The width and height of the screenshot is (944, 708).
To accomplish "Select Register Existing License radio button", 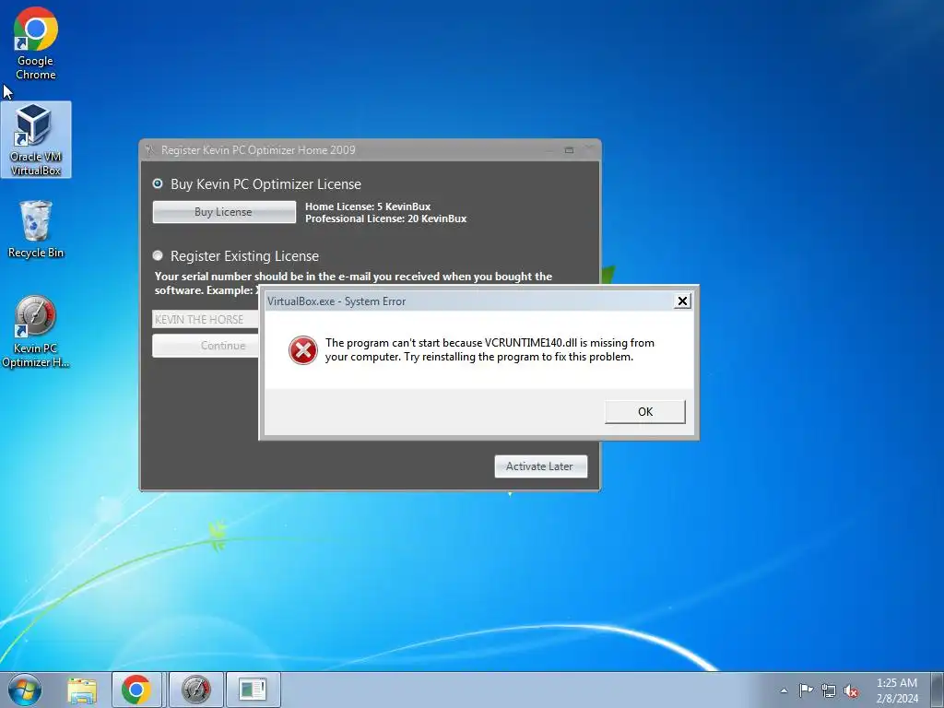I will click(x=158, y=255).
